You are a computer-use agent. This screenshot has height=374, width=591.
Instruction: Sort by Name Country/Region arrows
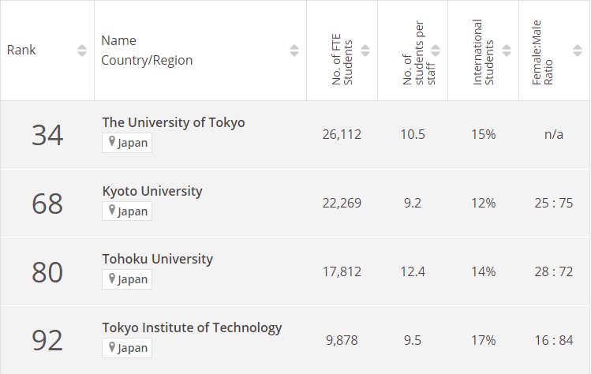coord(294,50)
